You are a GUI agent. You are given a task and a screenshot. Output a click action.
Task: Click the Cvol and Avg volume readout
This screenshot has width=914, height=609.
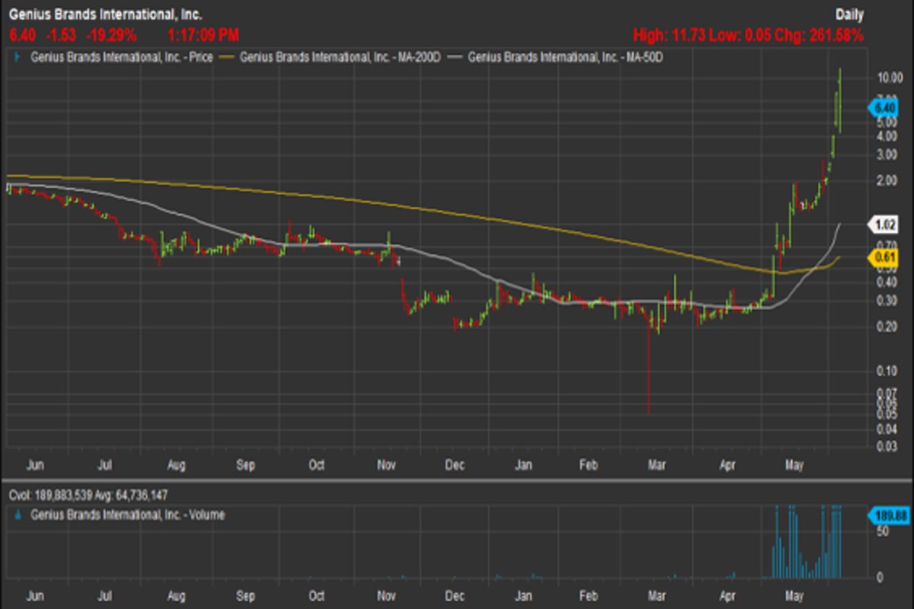click(88, 496)
